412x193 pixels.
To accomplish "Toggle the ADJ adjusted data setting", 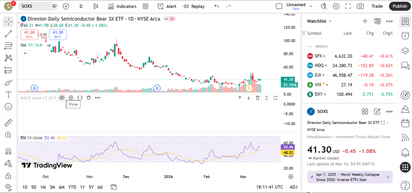I will pyautogui.click(x=294, y=187).
